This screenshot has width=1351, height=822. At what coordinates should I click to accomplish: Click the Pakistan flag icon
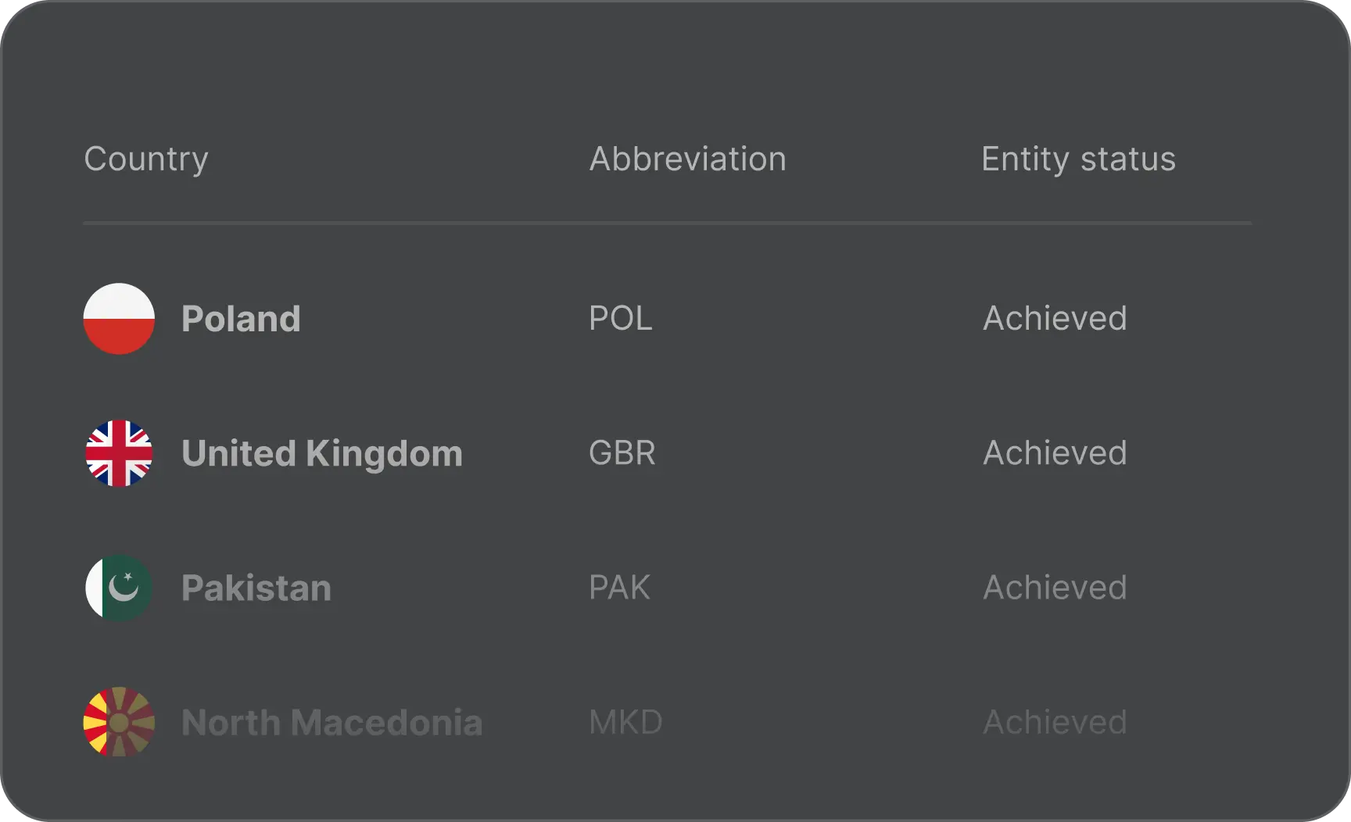tap(119, 588)
